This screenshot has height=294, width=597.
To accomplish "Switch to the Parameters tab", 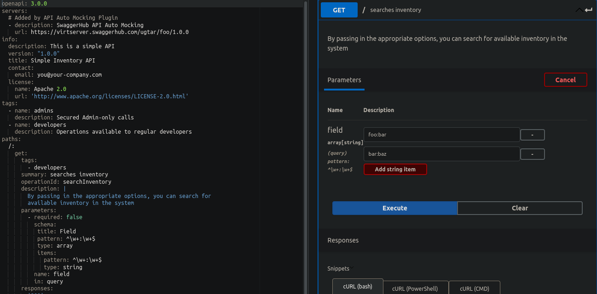I will [x=344, y=80].
